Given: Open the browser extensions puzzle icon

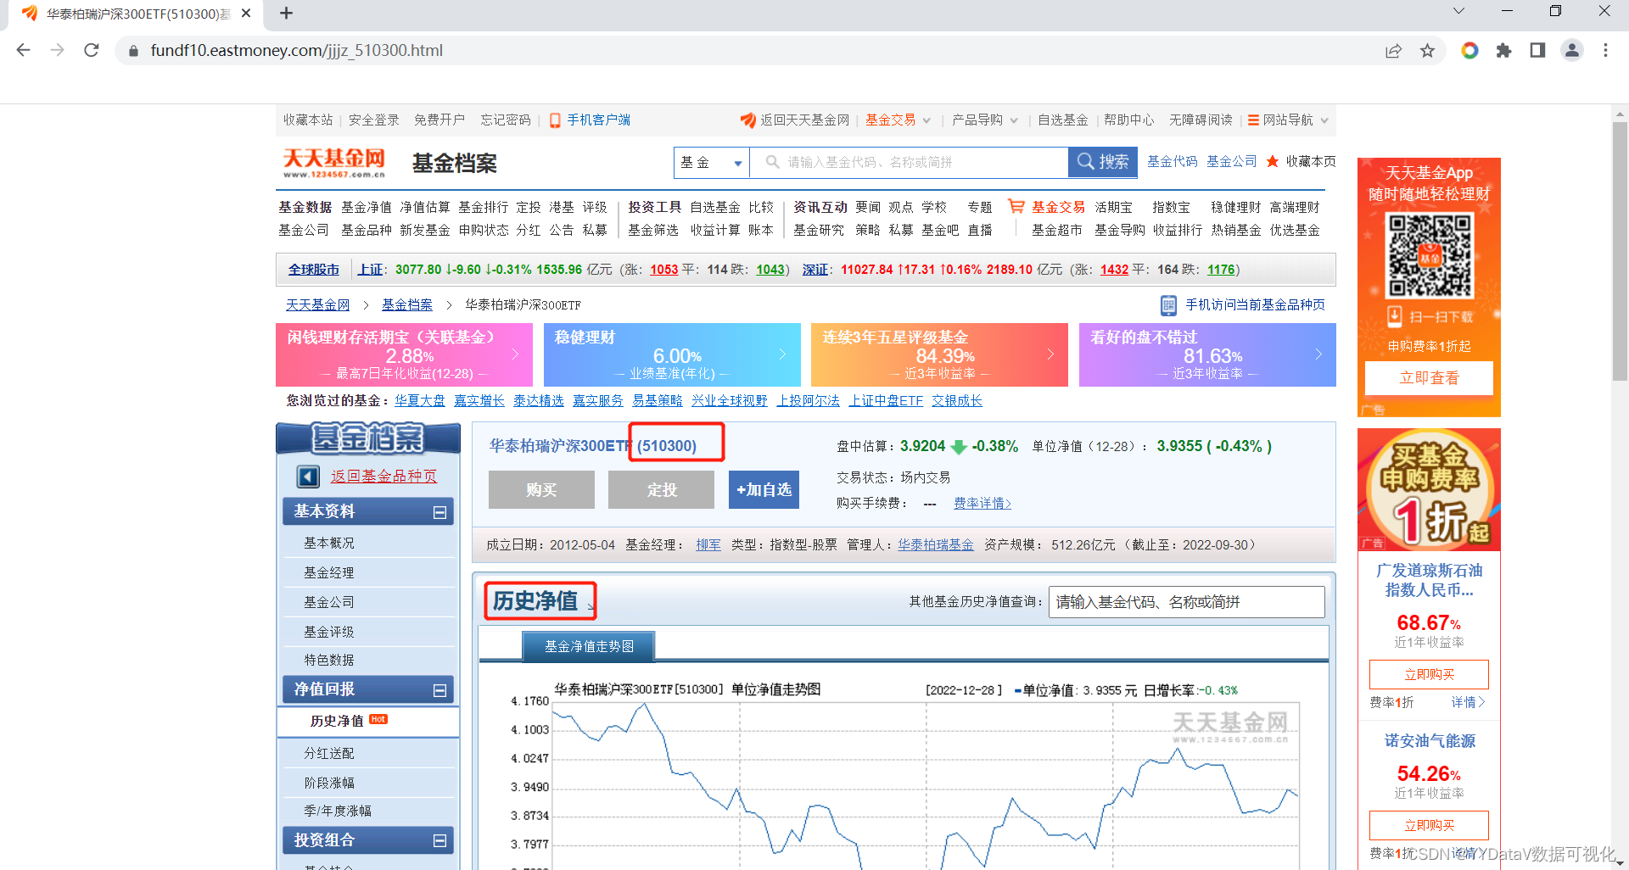Looking at the screenshot, I should [x=1504, y=51].
